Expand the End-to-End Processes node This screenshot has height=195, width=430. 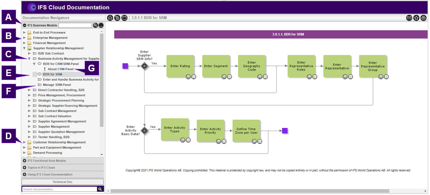(x=25, y=33)
